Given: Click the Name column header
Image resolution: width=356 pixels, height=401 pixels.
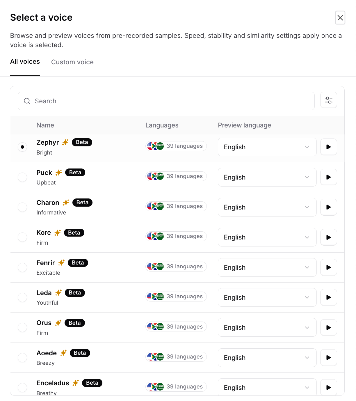Looking at the screenshot, I should pyautogui.click(x=45, y=125).
